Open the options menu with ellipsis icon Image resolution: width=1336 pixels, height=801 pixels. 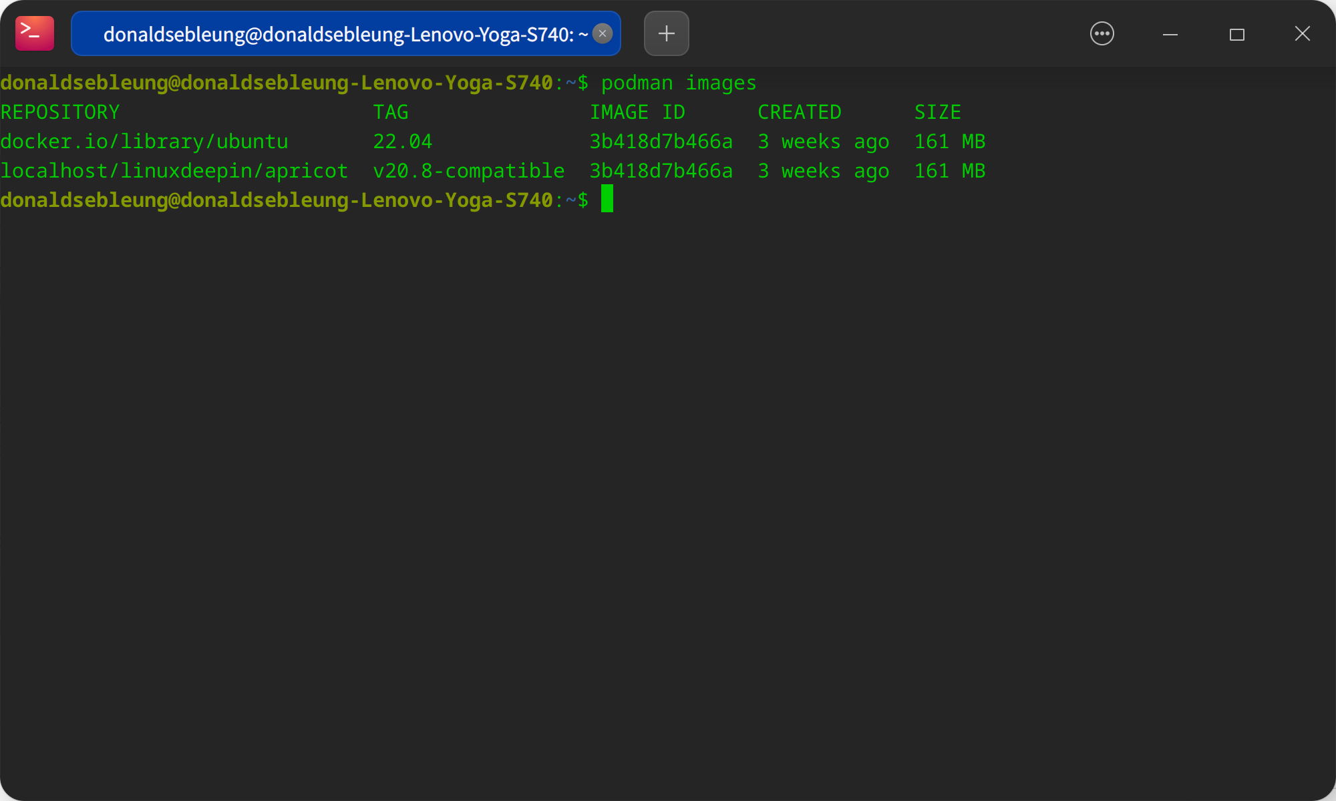(1102, 33)
